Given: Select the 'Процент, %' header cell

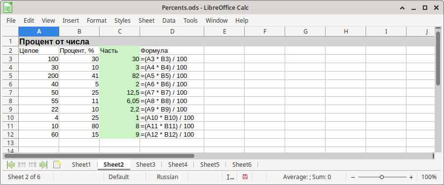Looking at the screenshot, I should click(x=79, y=50).
